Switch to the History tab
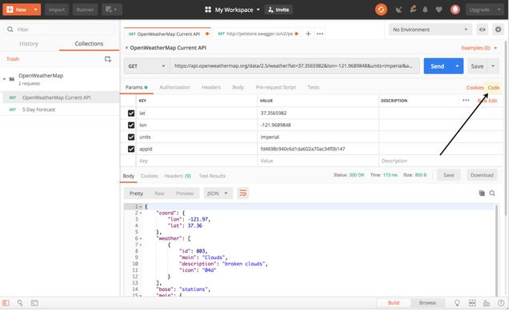 tap(29, 44)
